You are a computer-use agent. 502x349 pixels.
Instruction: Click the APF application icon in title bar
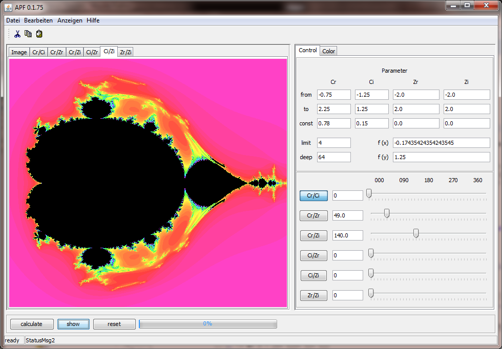click(8, 6)
